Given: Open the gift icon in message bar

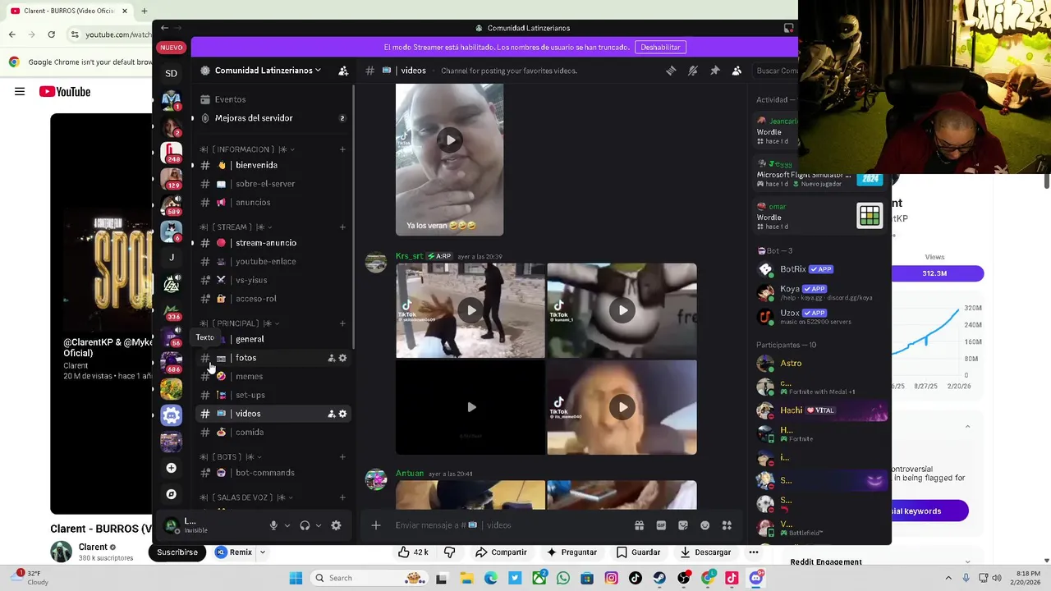Looking at the screenshot, I should point(639,525).
